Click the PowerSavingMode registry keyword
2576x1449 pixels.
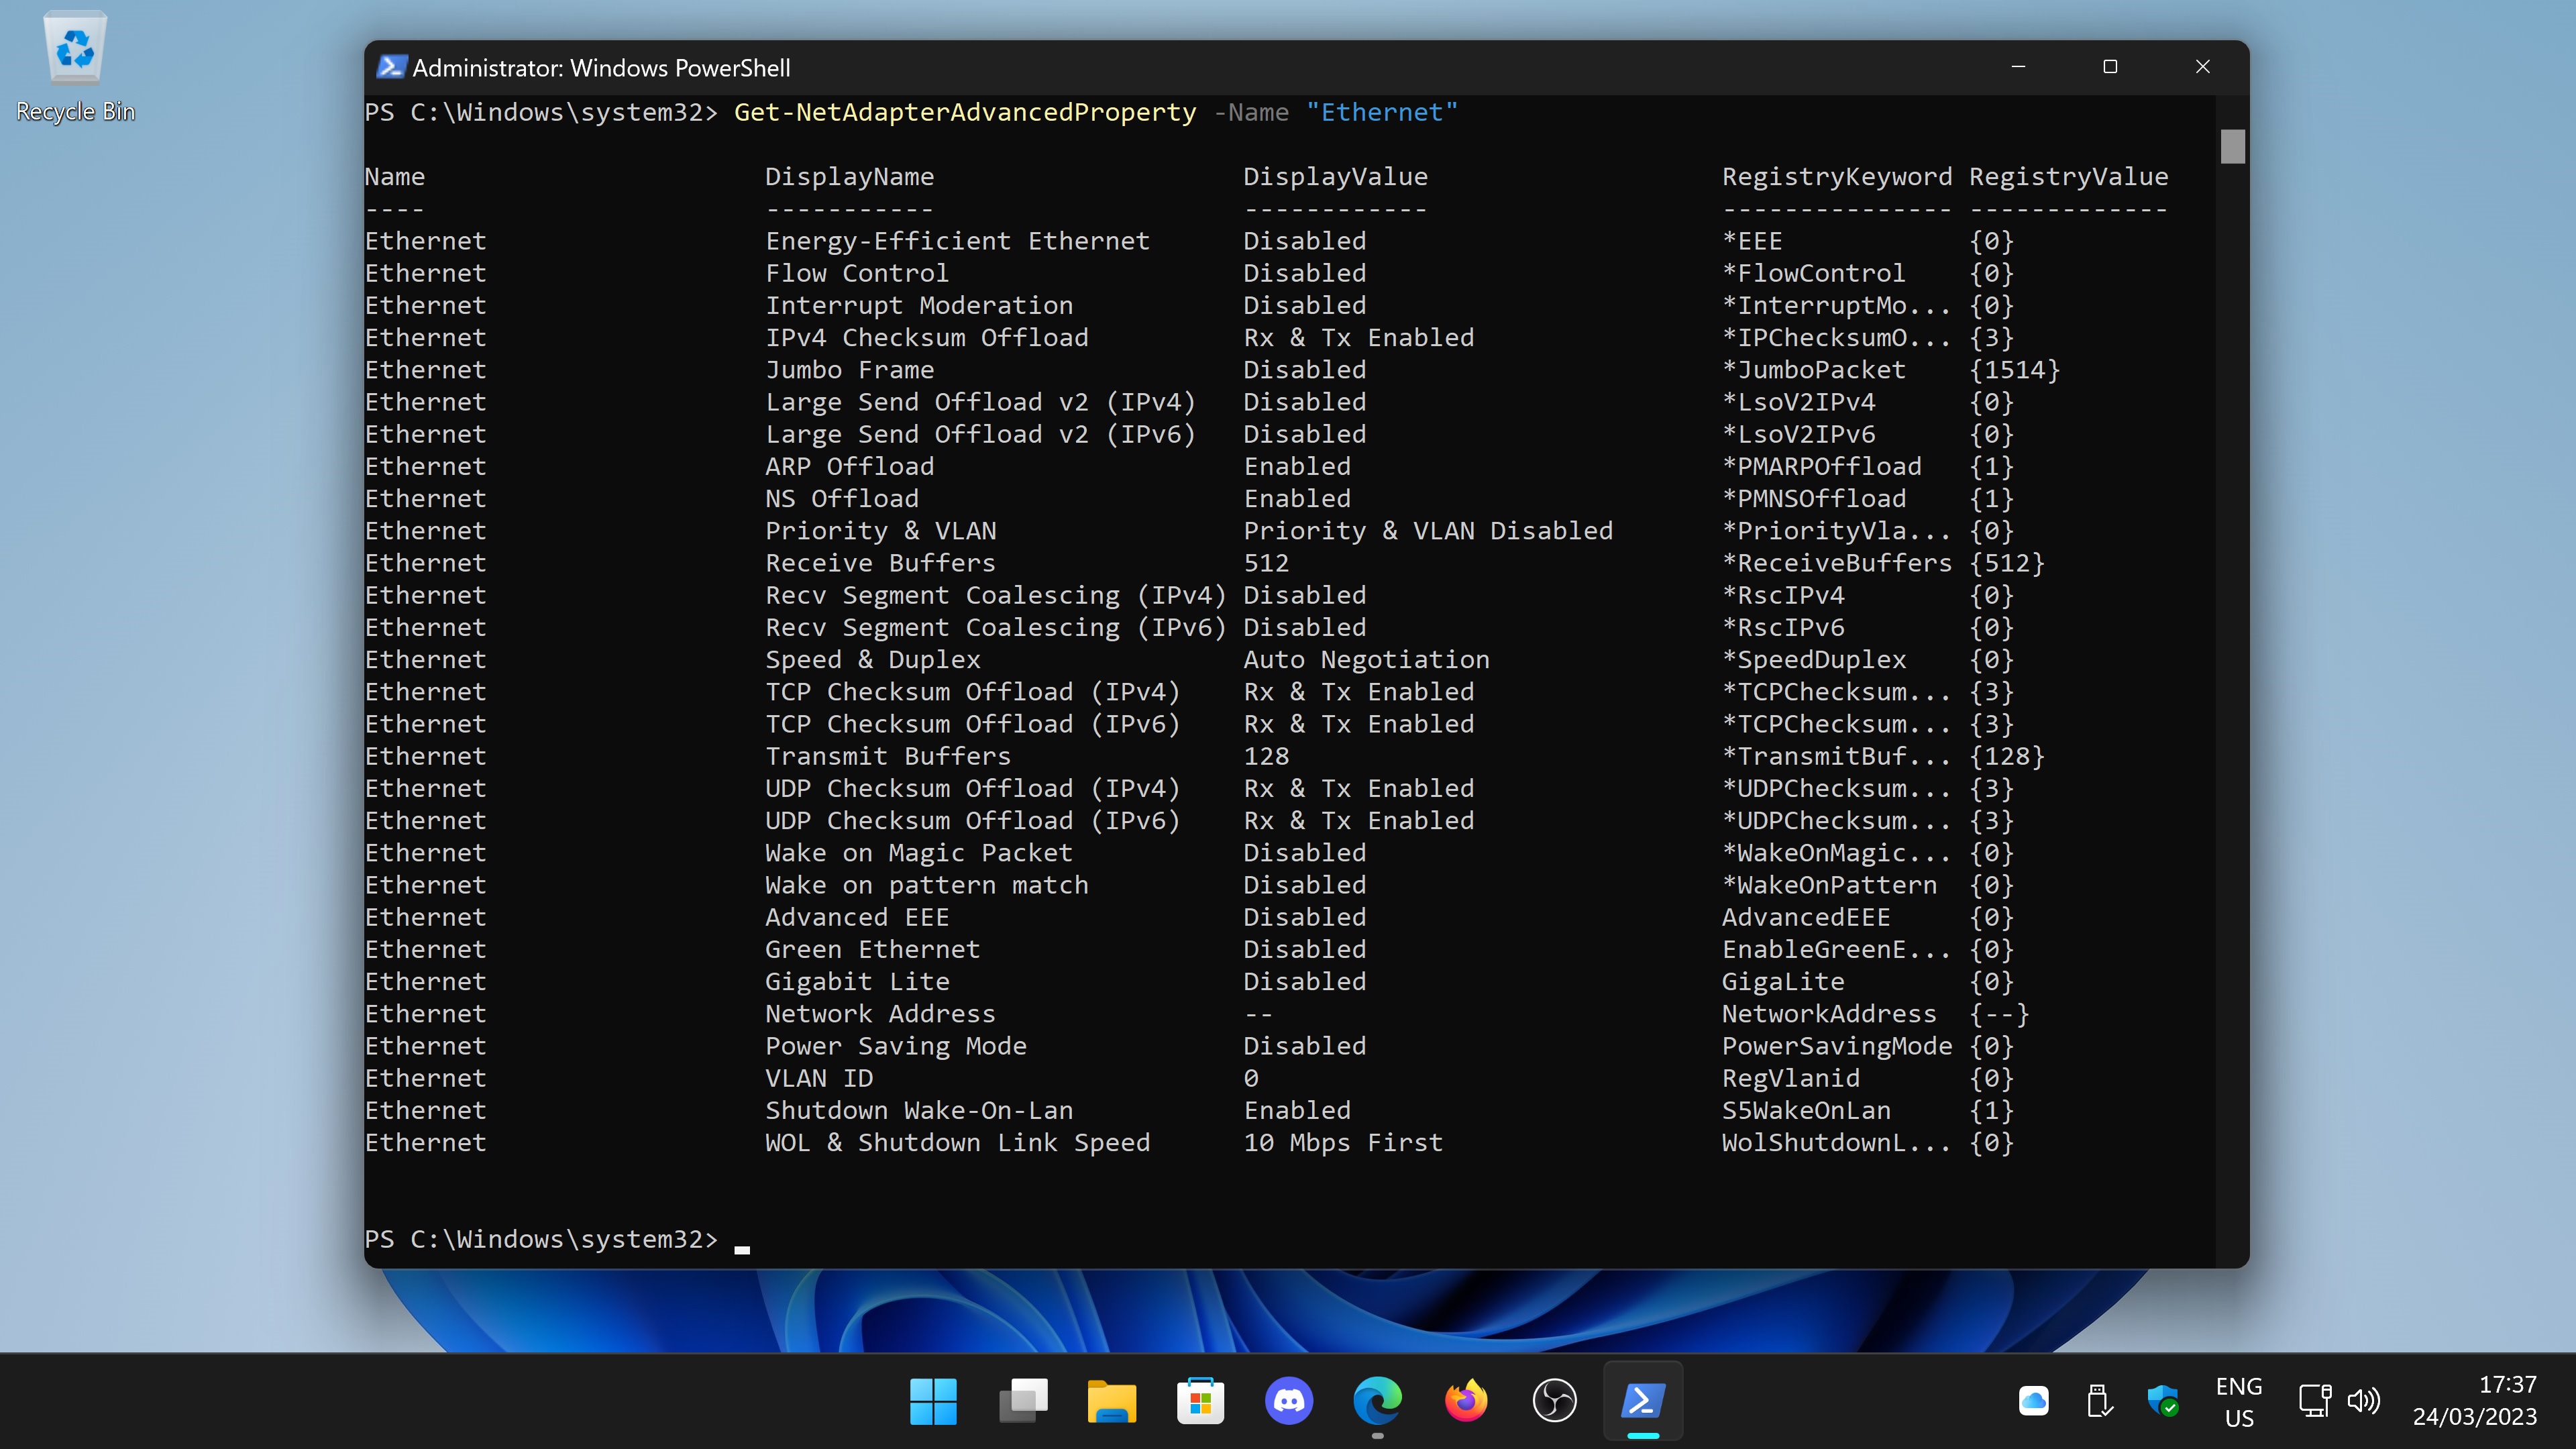click(x=1837, y=1046)
